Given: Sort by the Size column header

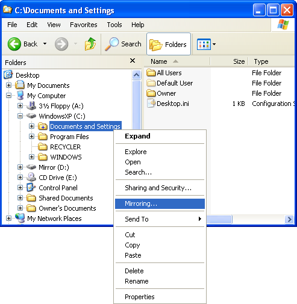Looking at the screenshot, I should tap(230, 61).
